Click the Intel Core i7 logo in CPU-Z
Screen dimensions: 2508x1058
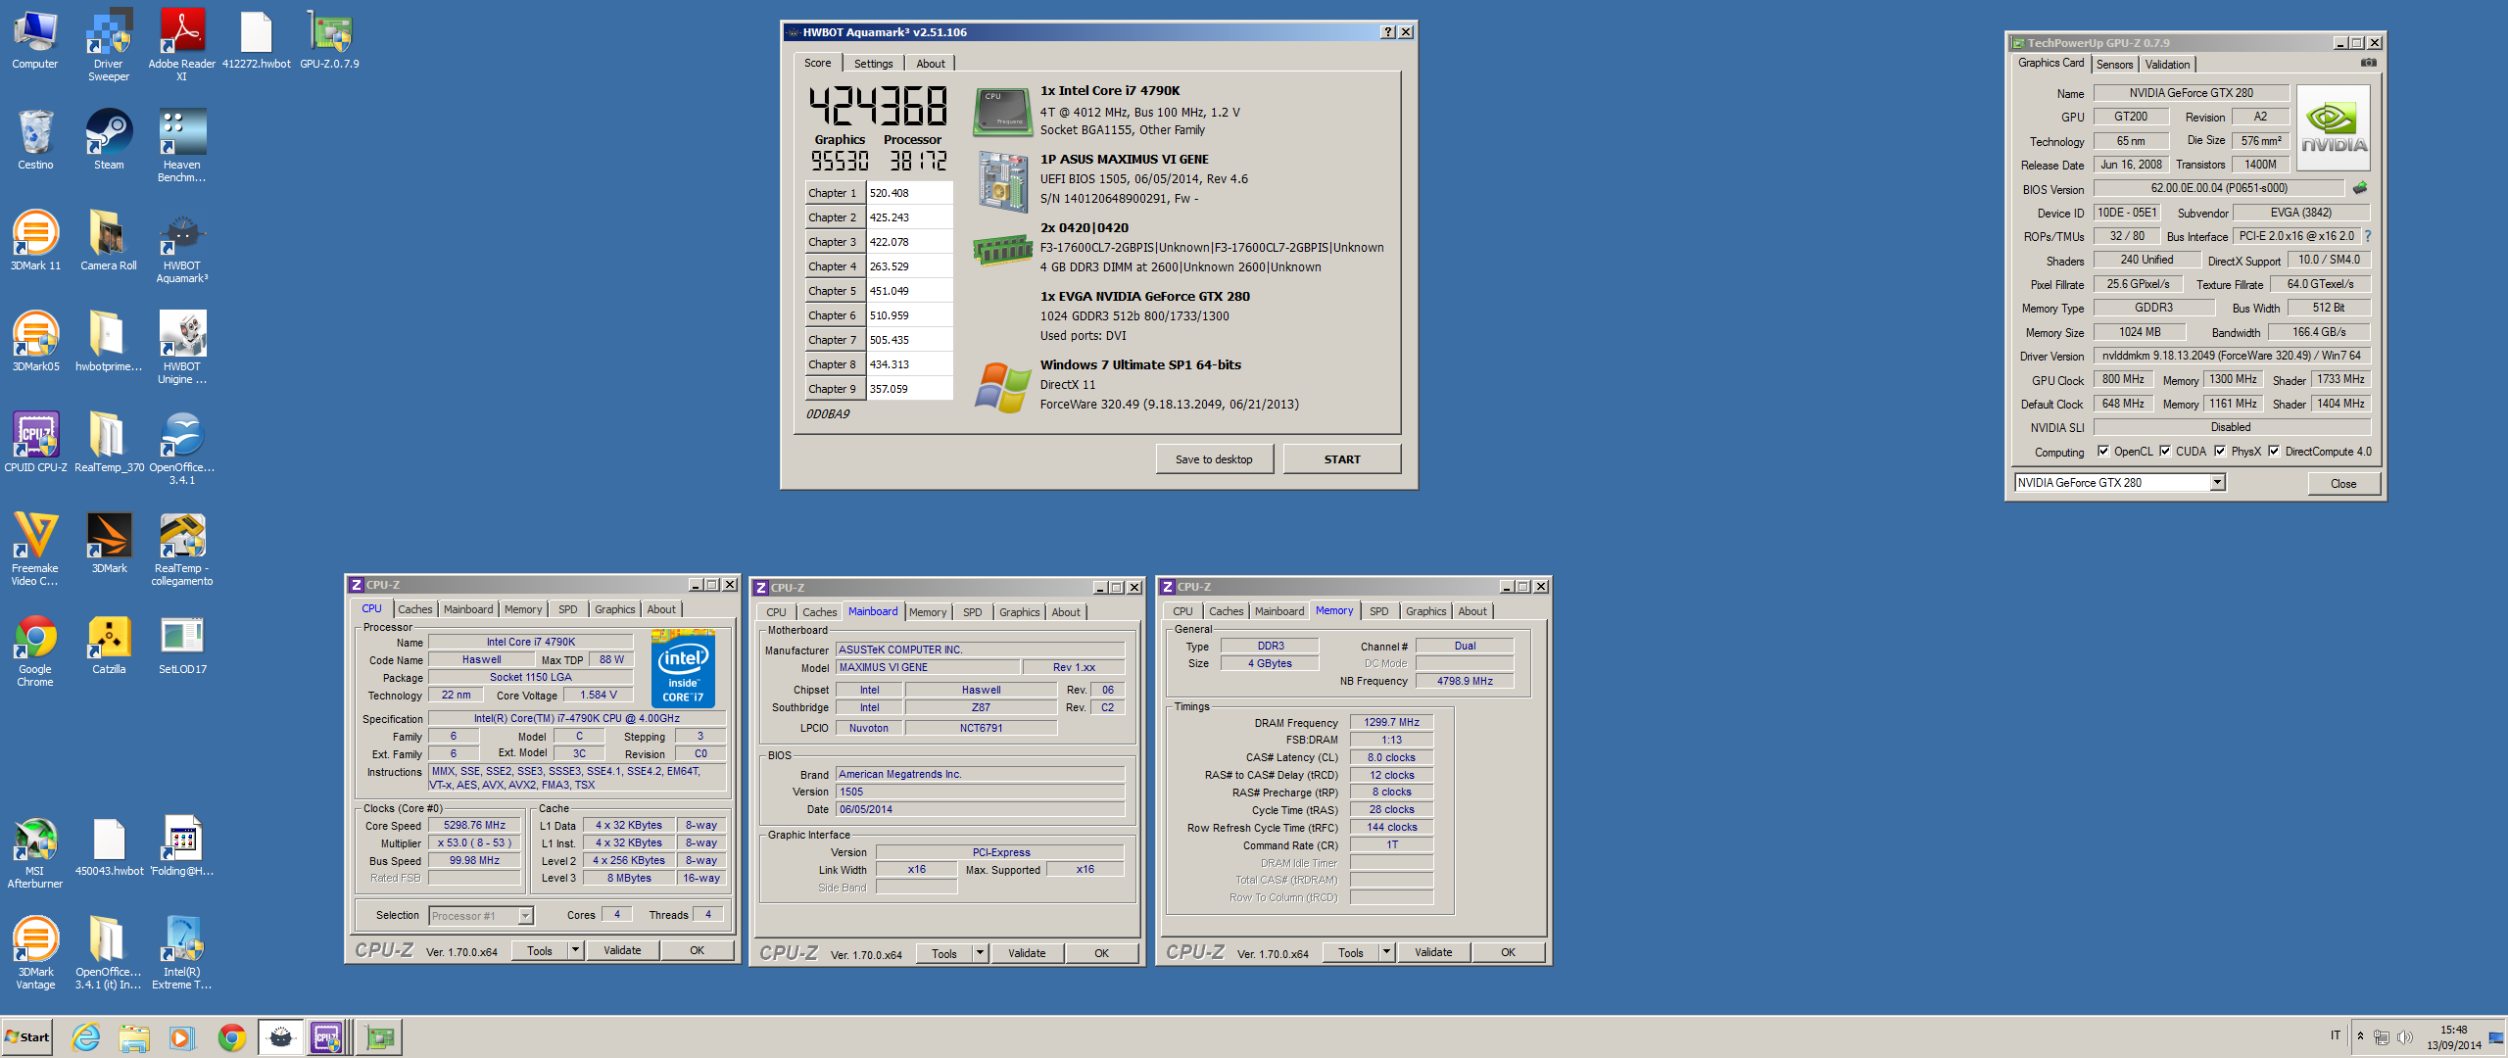(x=683, y=669)
